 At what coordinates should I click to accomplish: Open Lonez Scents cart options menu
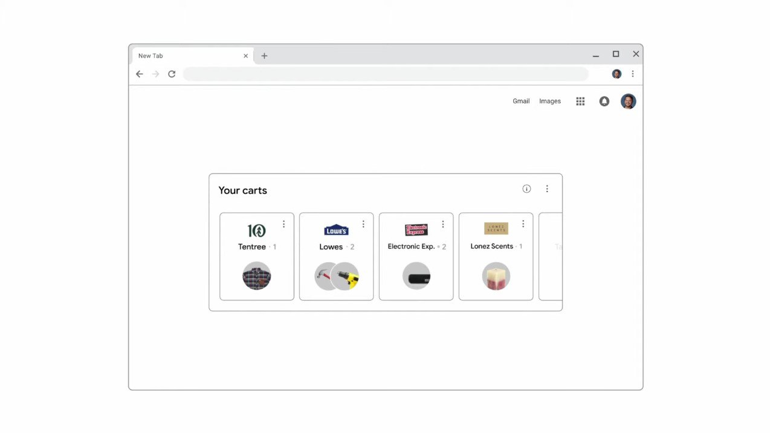(x=523, y=224)
